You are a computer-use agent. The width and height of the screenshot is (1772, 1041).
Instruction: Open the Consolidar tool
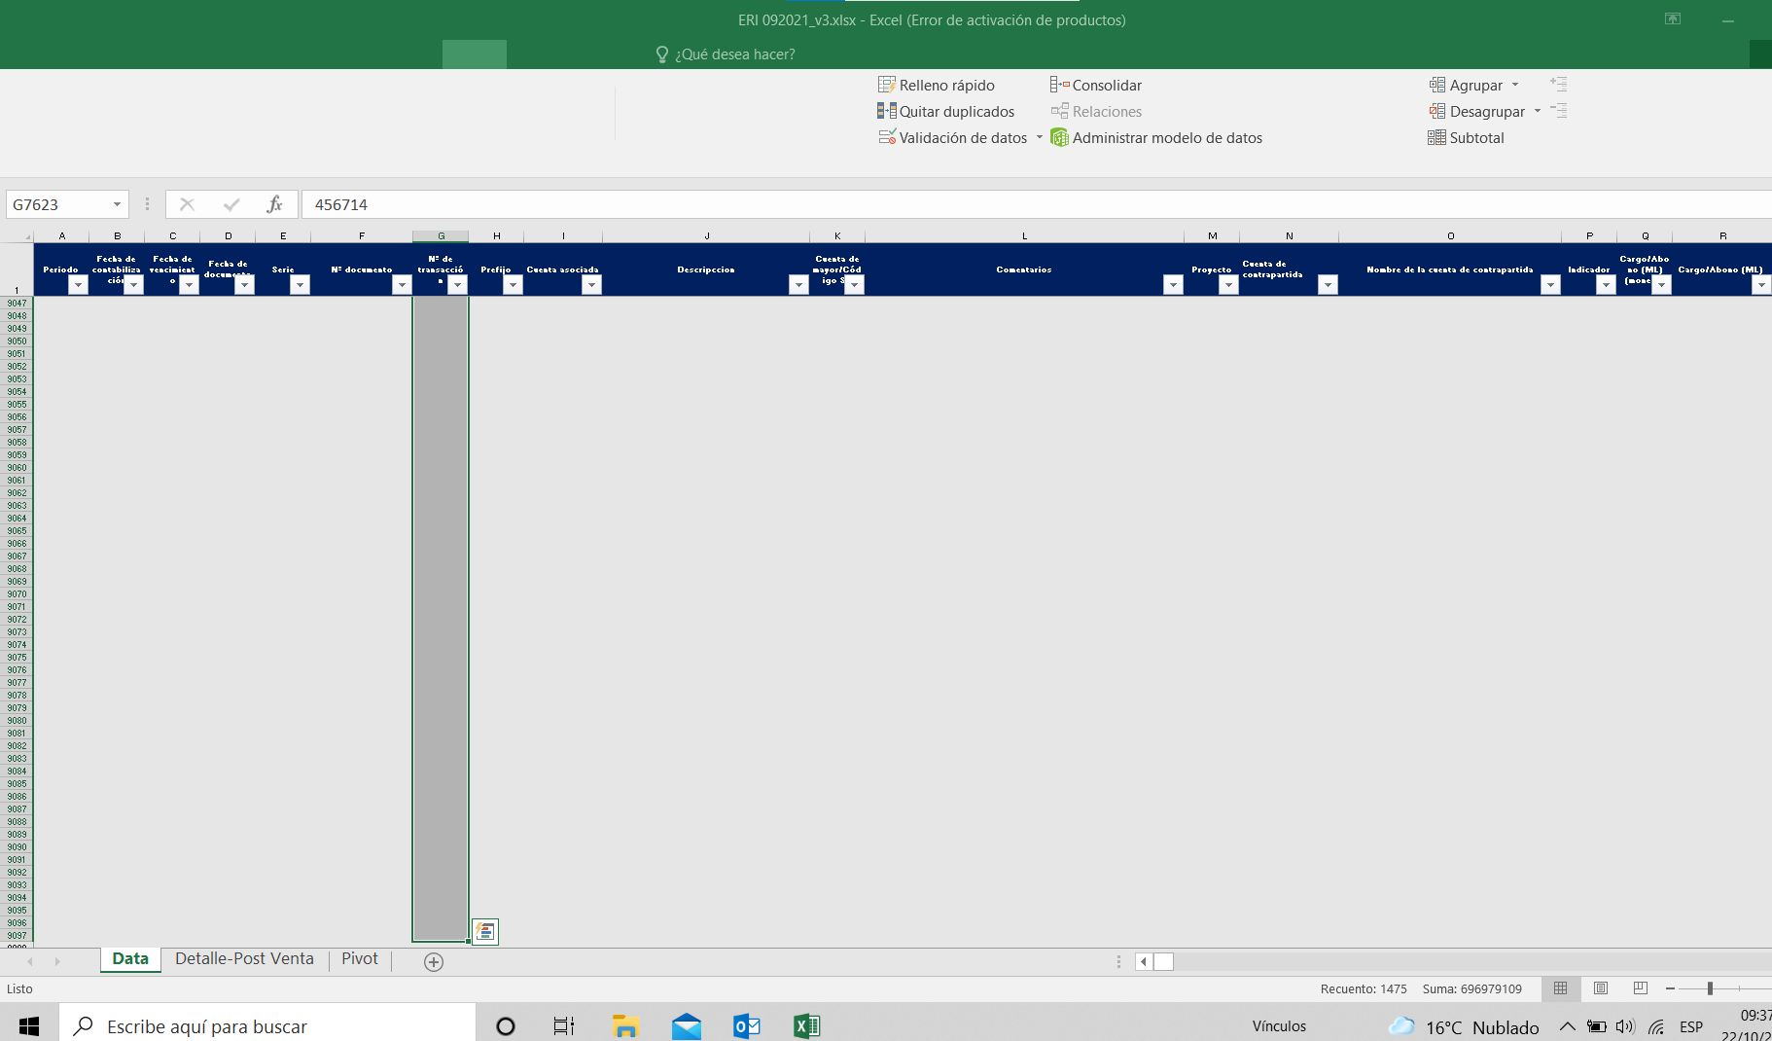[1095, 86]
